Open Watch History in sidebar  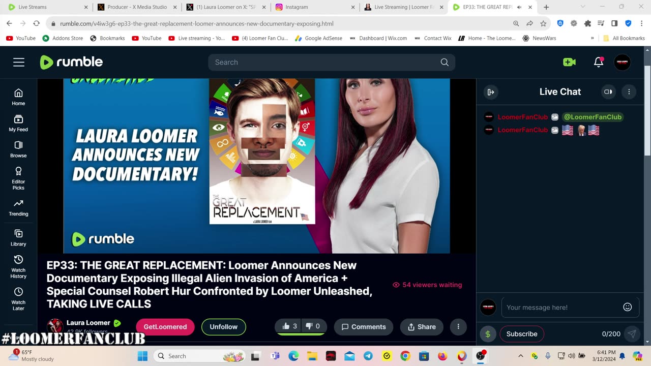pos(18,267)
